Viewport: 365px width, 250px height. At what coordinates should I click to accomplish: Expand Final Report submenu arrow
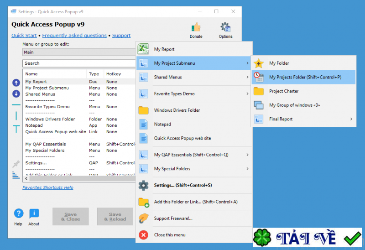pos(351,119)
